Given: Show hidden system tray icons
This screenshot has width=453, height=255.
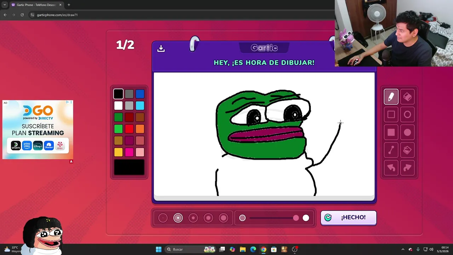Looking at the screenshot, I should (403, 249).
